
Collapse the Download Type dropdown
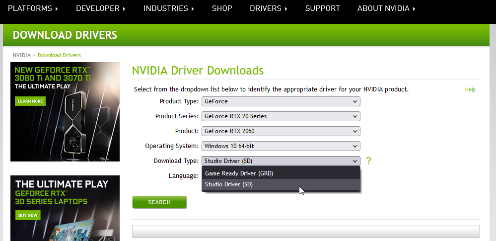tap(281, 161)
